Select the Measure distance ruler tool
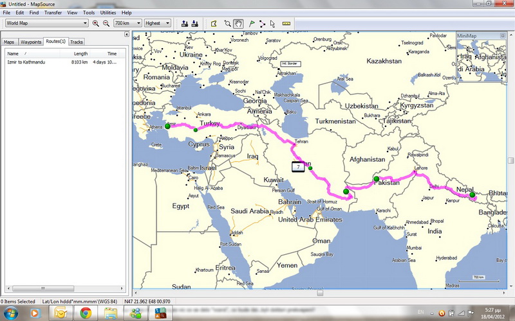This screenshot has width=515, height=321. click(x=286, y=23)
